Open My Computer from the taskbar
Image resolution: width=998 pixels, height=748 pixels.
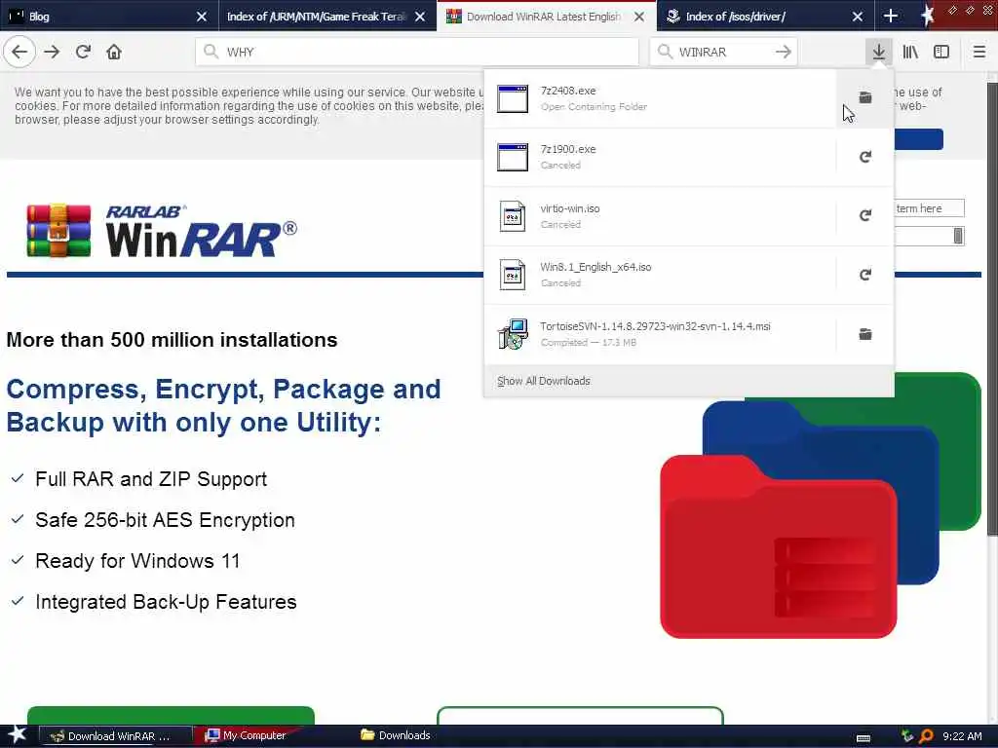click(x=247, y=735)
